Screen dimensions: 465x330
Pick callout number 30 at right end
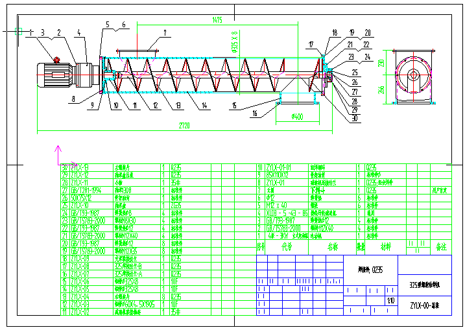click(355, 118)
